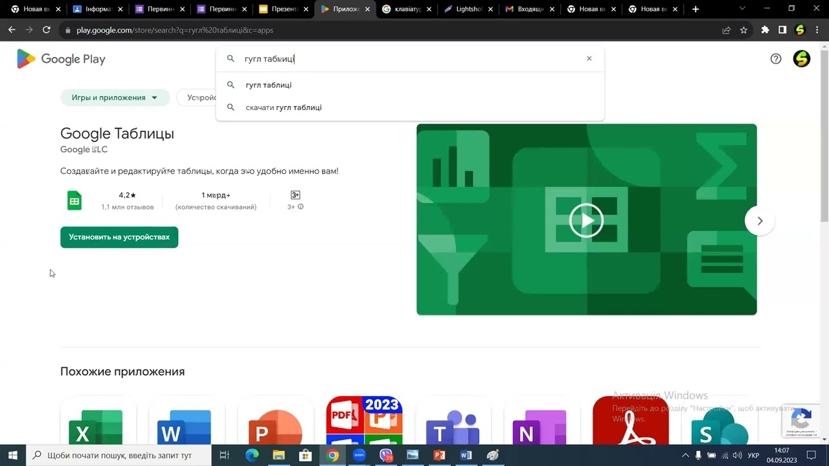Click the 4,2 star rating text

point(127,195)
